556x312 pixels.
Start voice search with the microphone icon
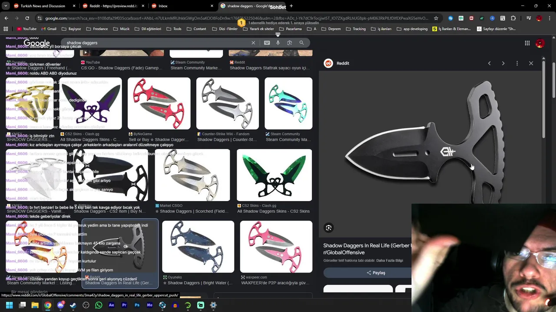click(x=278, y=43)
